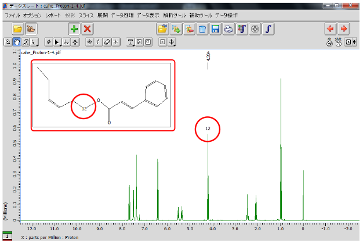Click the centered square box icon
This screenshot has width=363, height=243.
pos(163,42)
